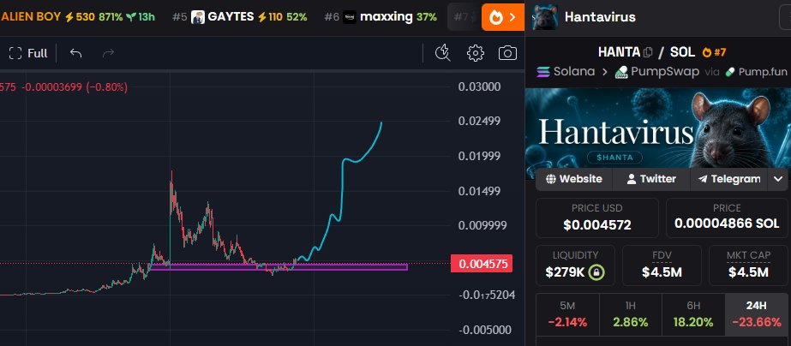The image size is (791, 346).
Task: Open trending token #5 GAYTES
Action: click(240, 17)
